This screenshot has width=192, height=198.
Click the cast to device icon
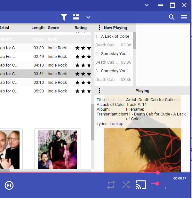[141, 185]
